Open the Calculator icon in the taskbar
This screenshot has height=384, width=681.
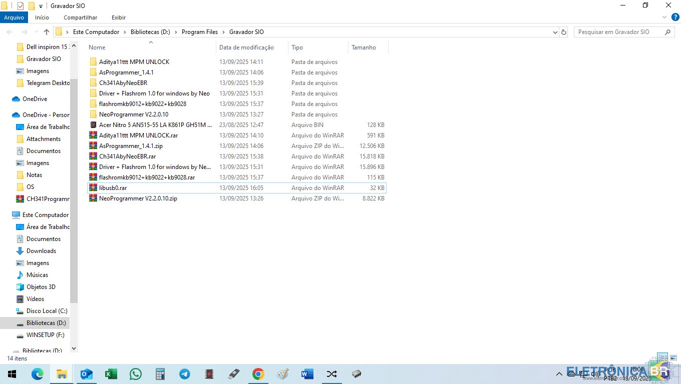160,374
